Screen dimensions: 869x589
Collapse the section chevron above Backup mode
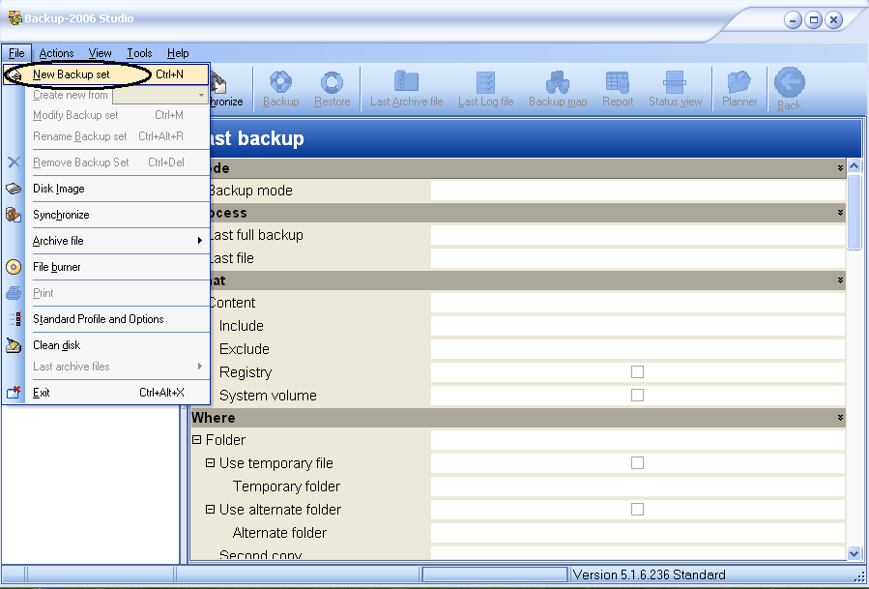coord(840,168)
